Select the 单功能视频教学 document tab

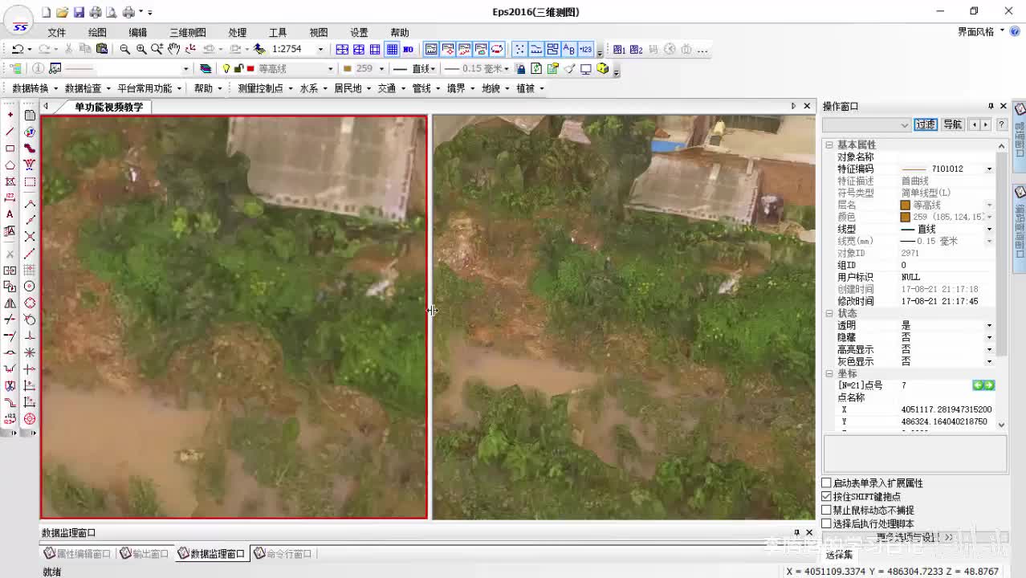(x=109, y=107)
